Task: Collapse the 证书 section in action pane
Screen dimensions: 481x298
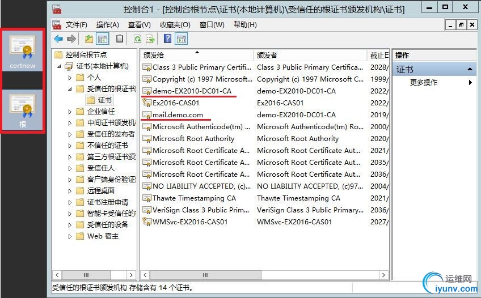Action: 470,70
